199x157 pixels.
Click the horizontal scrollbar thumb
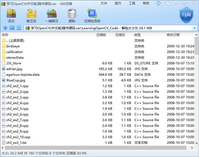(x=95, y=148)
